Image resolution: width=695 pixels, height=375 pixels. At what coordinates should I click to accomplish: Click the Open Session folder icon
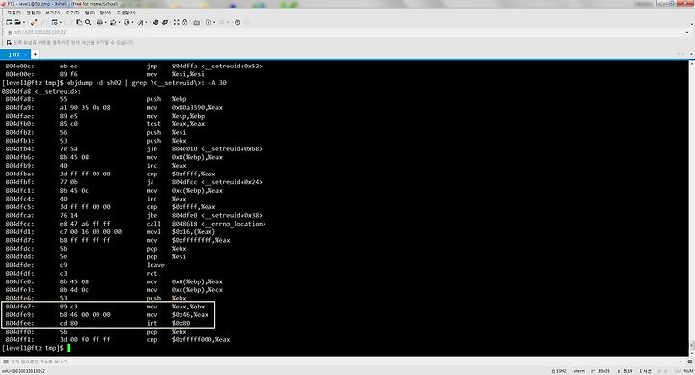(17, 22)
